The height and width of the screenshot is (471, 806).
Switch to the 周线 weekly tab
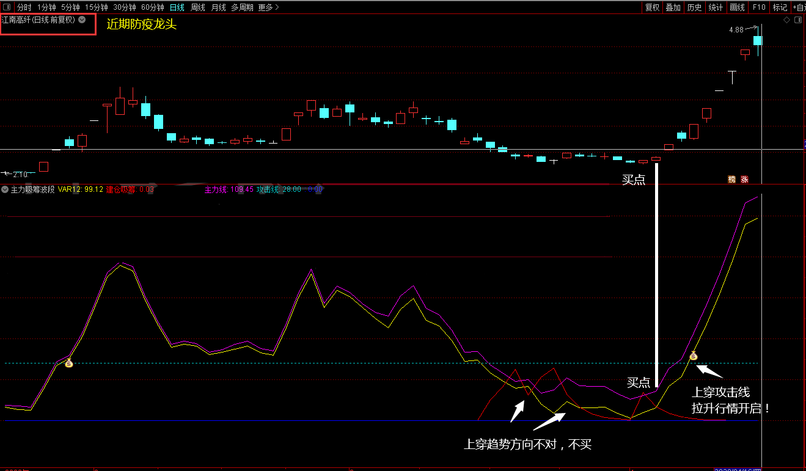tap(198, 7)
